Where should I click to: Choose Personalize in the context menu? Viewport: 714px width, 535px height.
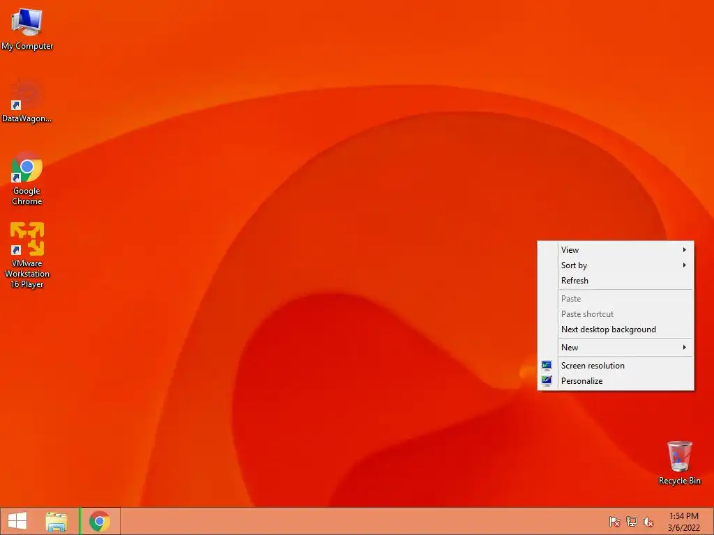tap(616, 381)
